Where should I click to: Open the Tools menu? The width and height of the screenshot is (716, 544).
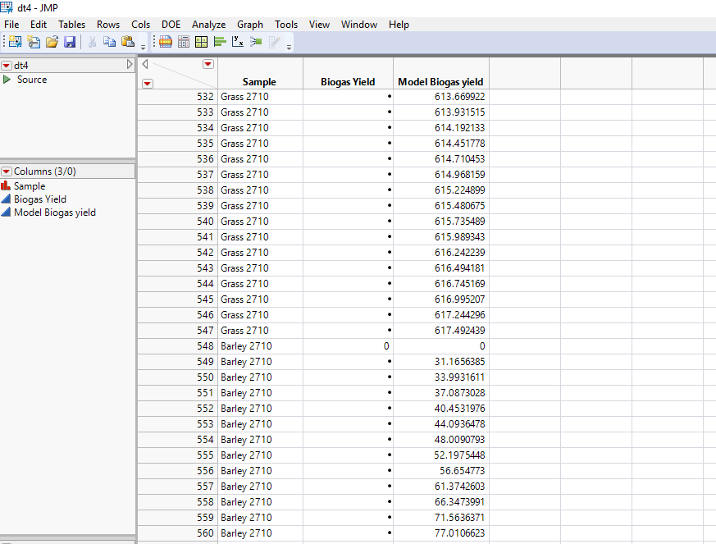[286, 25]
